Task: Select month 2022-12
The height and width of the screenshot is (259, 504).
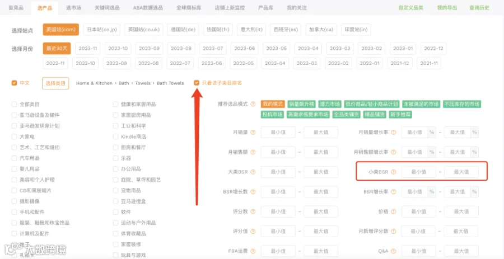Action: click(x=433, y=49)
